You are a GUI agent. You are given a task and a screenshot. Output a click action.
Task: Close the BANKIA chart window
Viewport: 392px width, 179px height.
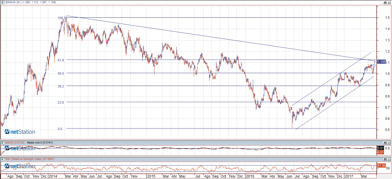[x=389, y=2]
